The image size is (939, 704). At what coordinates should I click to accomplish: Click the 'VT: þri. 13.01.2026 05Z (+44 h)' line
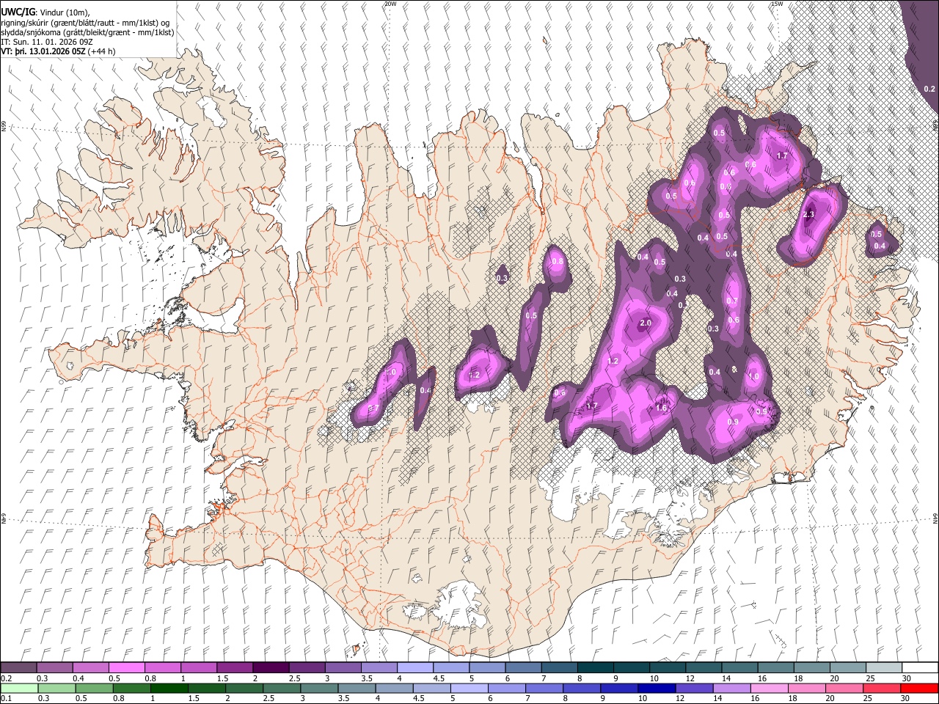coord(58,52)
